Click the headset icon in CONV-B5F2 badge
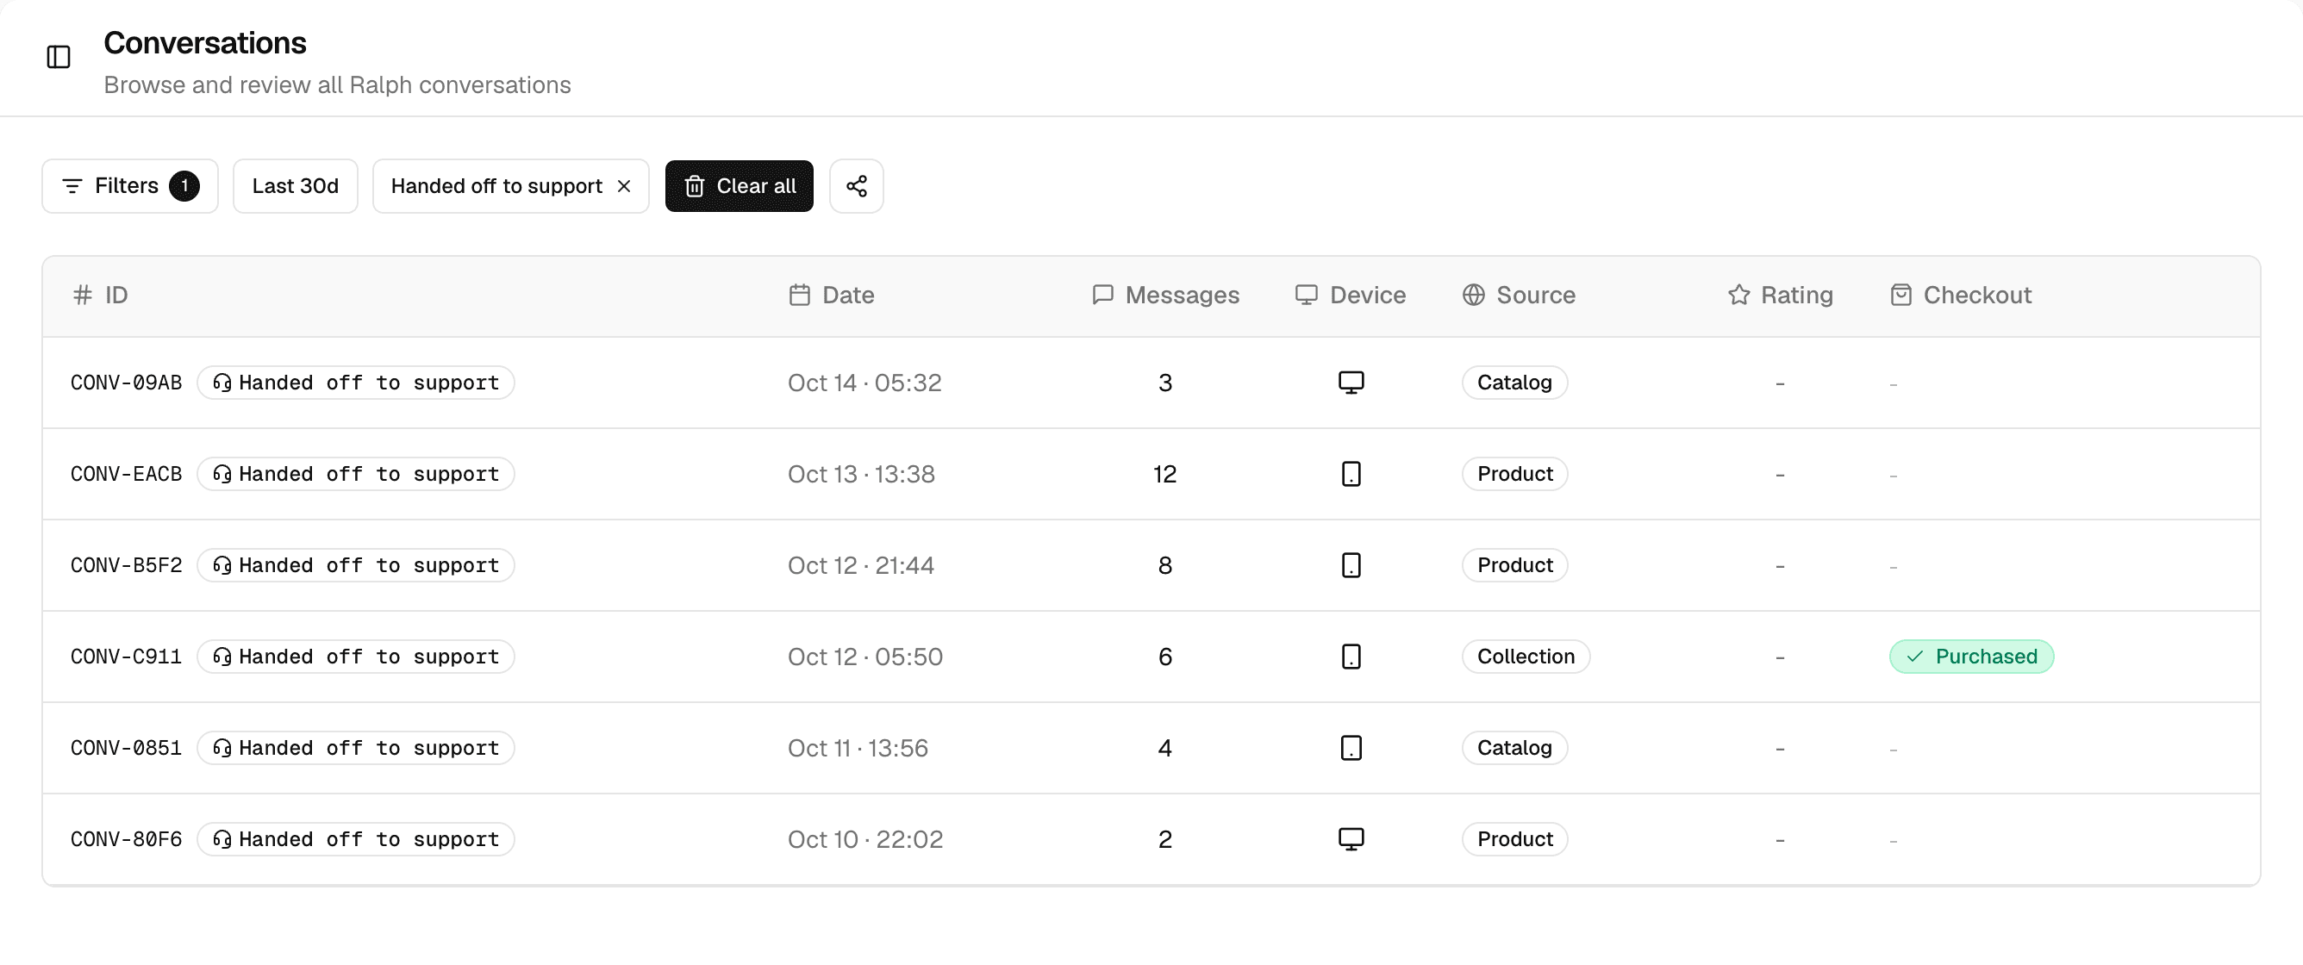Image resolution: width=2303 pixels, height=965 pixels. pos(222,565)
